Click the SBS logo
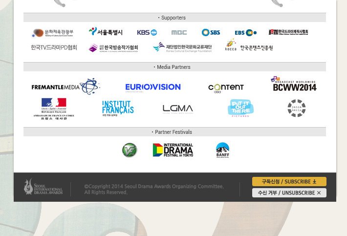Image resolution: width=347 pixels, height=236 pixels. [211, 33]
